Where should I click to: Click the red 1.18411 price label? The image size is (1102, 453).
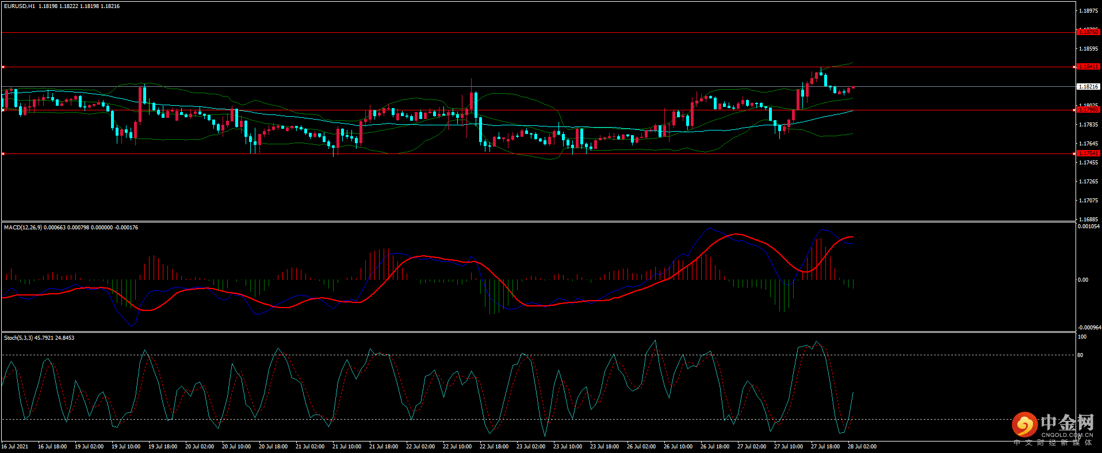[x=1088, y=67]
